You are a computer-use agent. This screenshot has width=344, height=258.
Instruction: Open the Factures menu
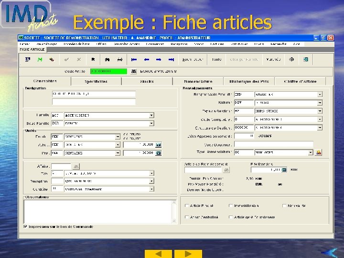click(x=217, y=44)
